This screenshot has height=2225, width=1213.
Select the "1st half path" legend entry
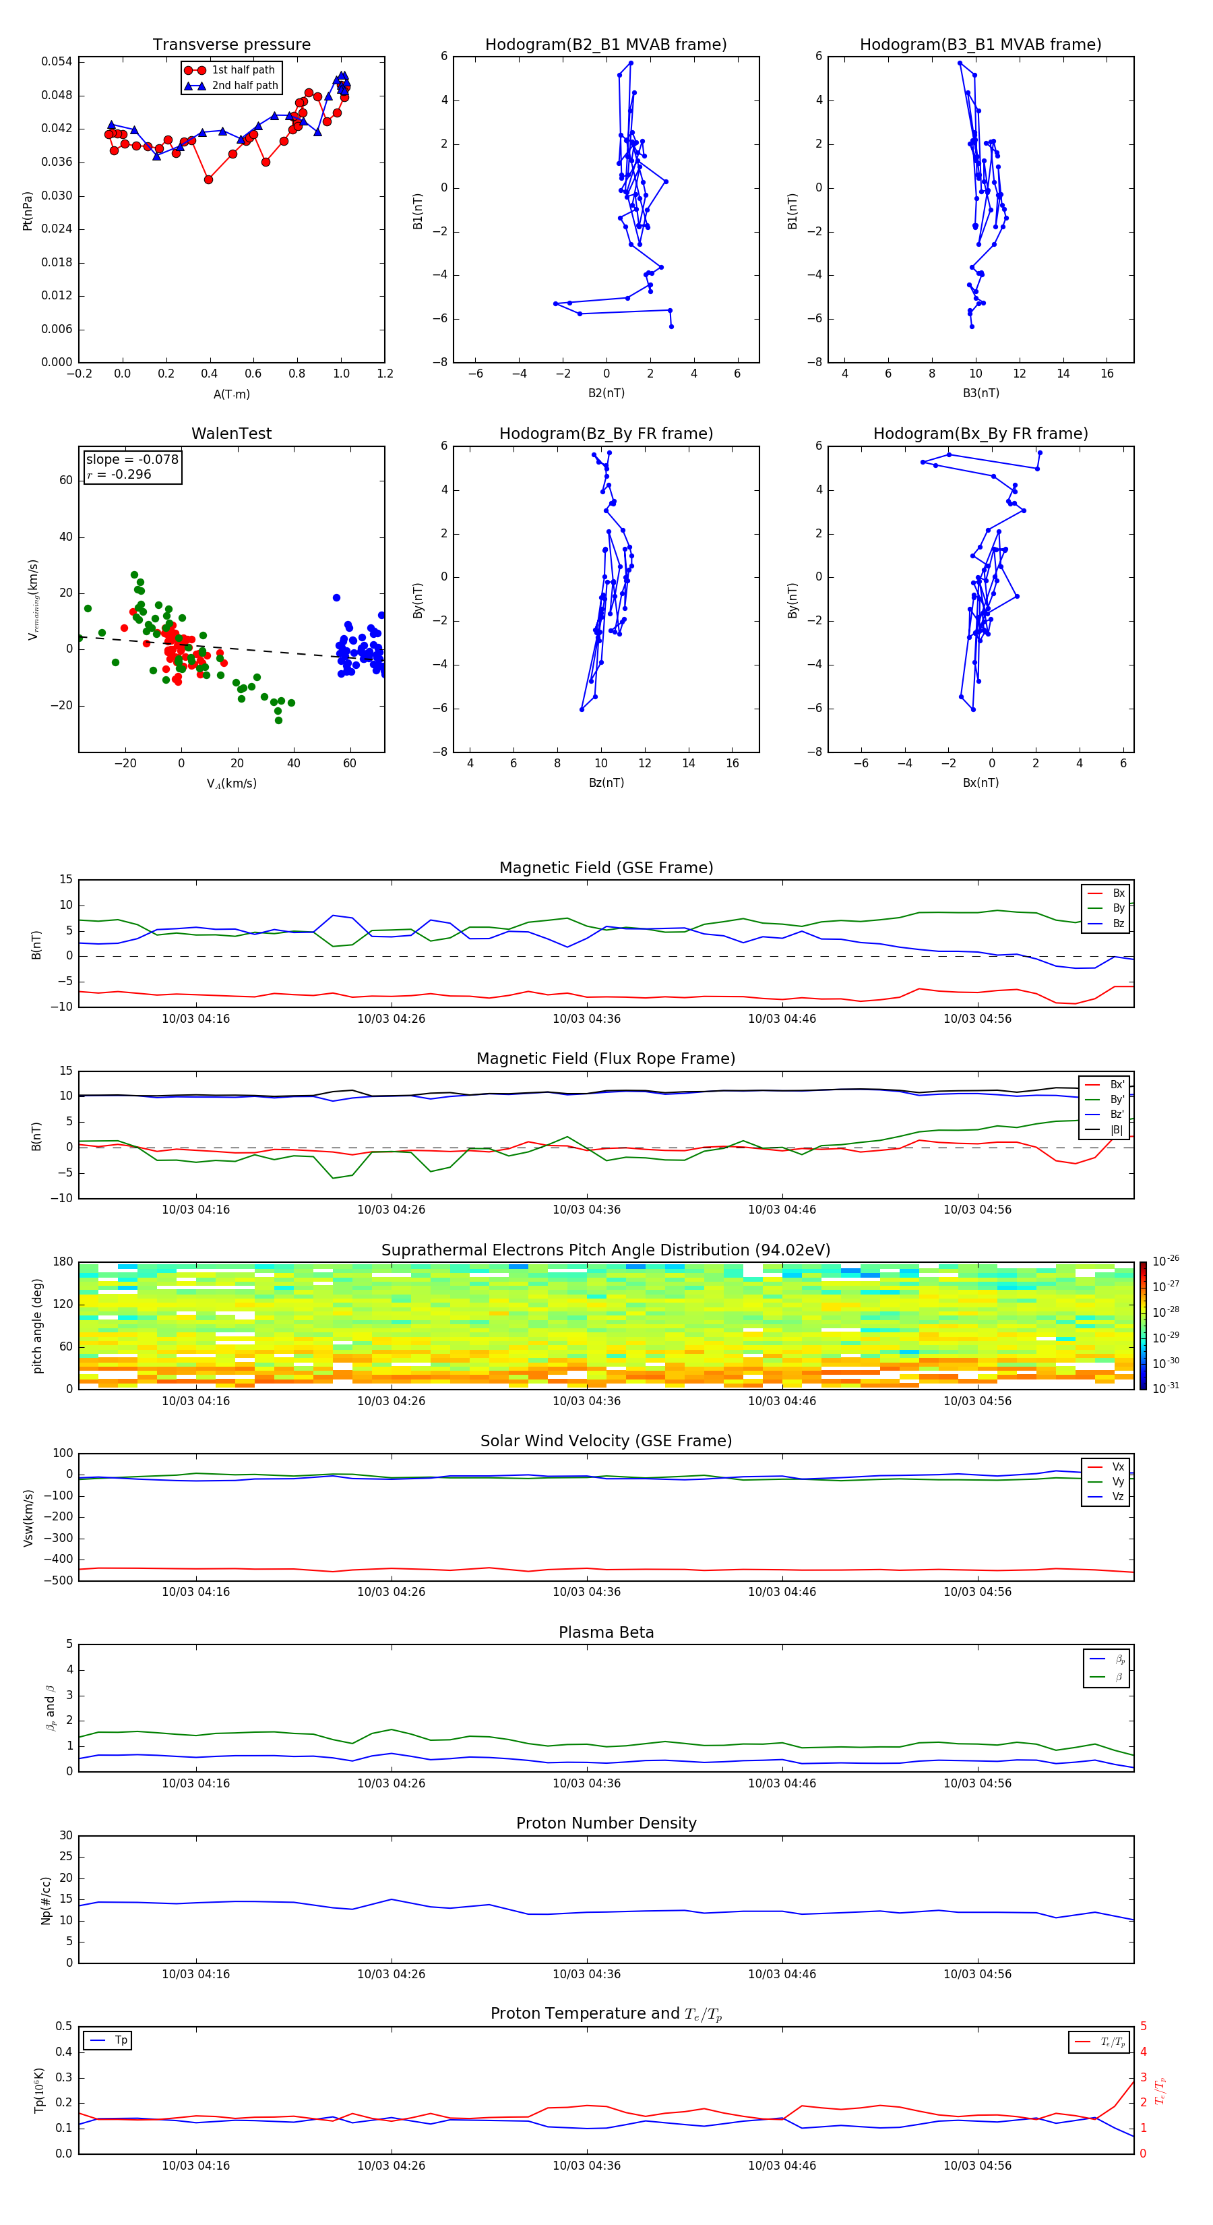[230, 70]
